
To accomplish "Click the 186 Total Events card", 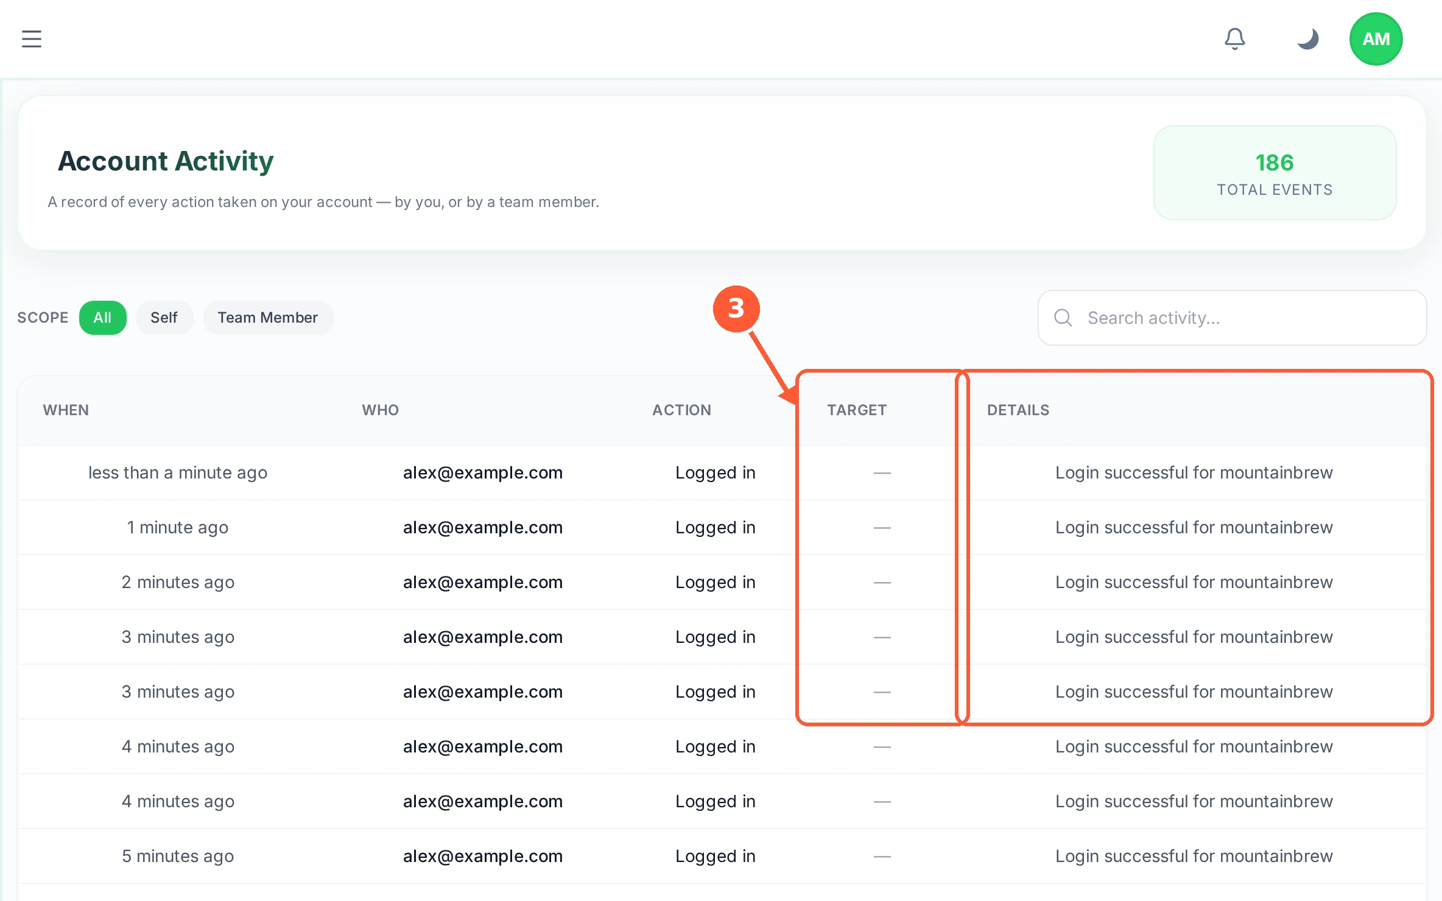I will pos(1275,173).
